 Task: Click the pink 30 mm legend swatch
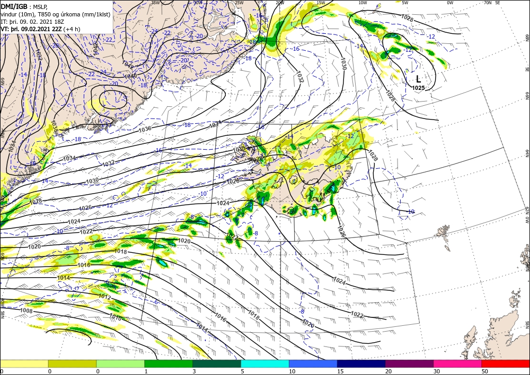(458, 363)
